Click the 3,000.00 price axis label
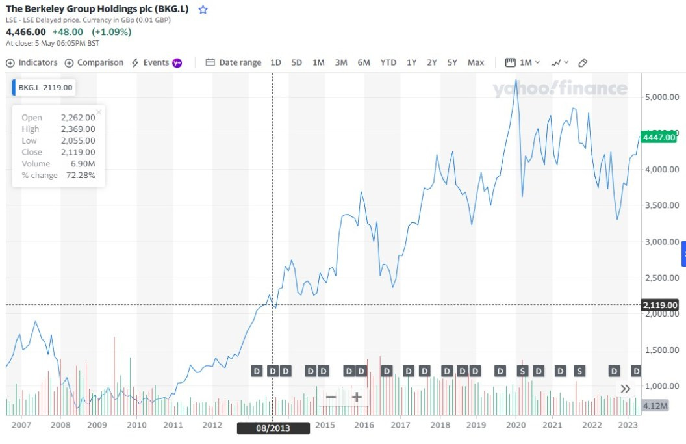The image size is (686, 444). click(662, 242)
